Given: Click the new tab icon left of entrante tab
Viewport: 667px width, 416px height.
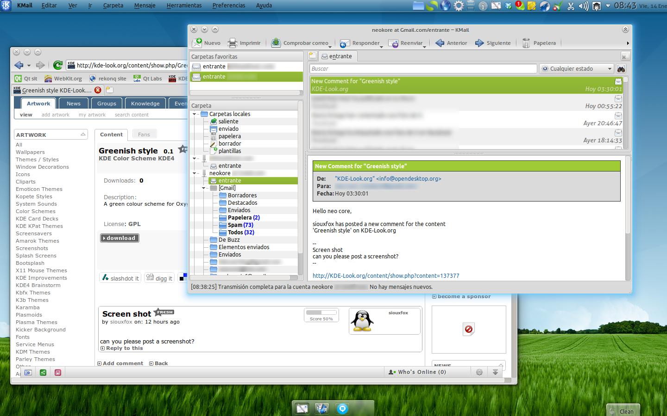Looking at the screenshot, I should pyautogui.click(x=313, y=56).
